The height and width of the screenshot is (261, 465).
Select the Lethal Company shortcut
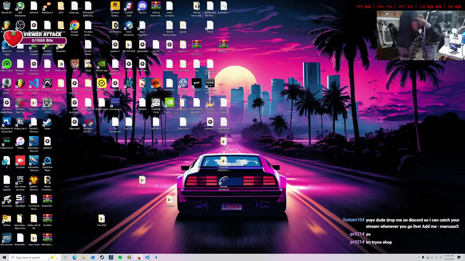point(169,9)
